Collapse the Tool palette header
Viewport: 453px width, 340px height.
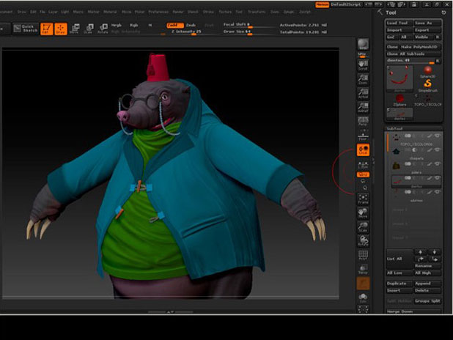(399, 12)
